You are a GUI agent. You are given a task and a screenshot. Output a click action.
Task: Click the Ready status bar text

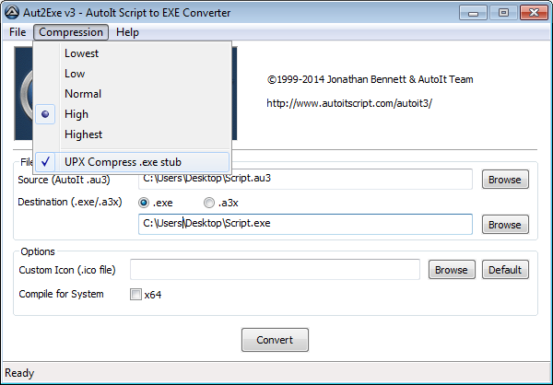tap(19, 373)
